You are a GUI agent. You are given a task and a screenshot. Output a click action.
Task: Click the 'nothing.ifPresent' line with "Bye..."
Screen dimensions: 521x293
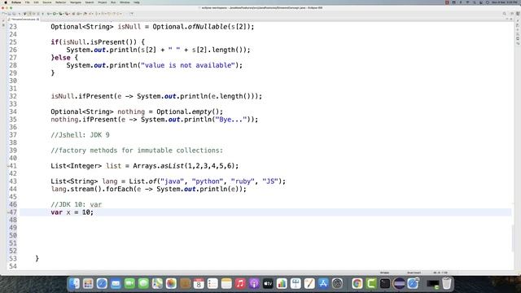click(x=155, y=120)
